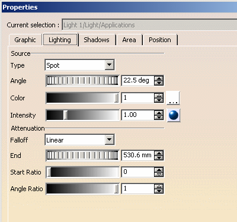Decrease Intensity with the down arrow
Screen dimensions: 237x222
click(x=159, y=118)
